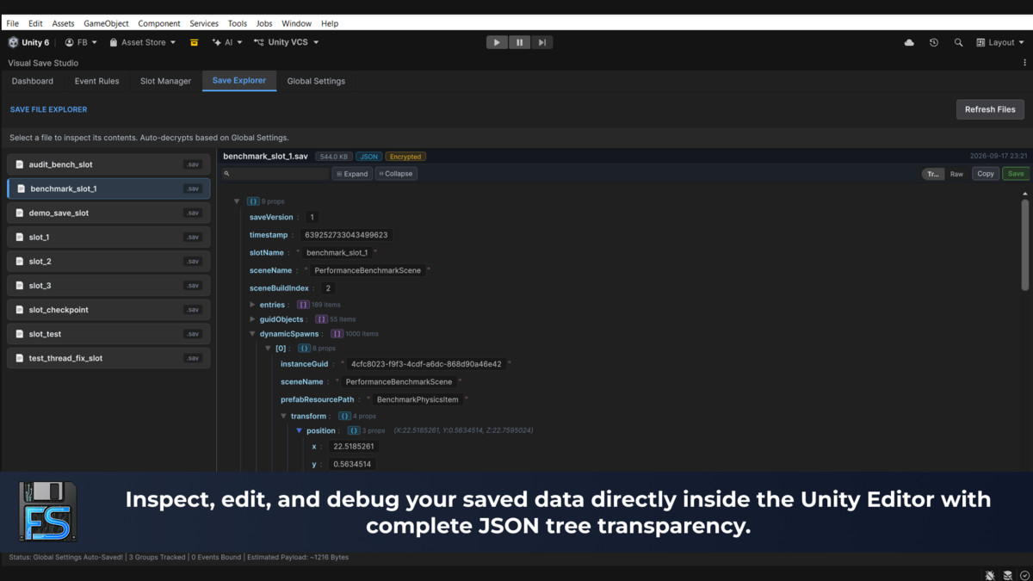Open the Asset Store dropdown
Image resolution: width=1033 pixels, height=581 pixels.
142,42
